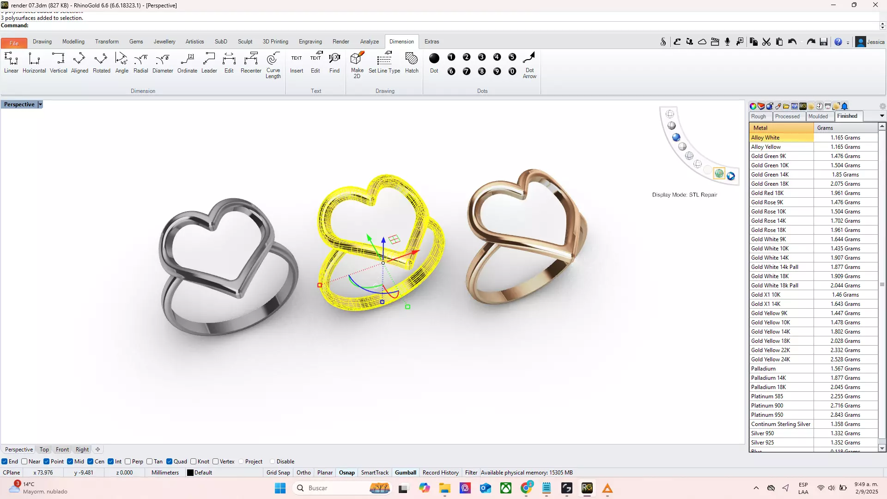
Task: Open the Perspective viewport dropdown arrow
Action: pyautogui.click(x=40, y=104)
